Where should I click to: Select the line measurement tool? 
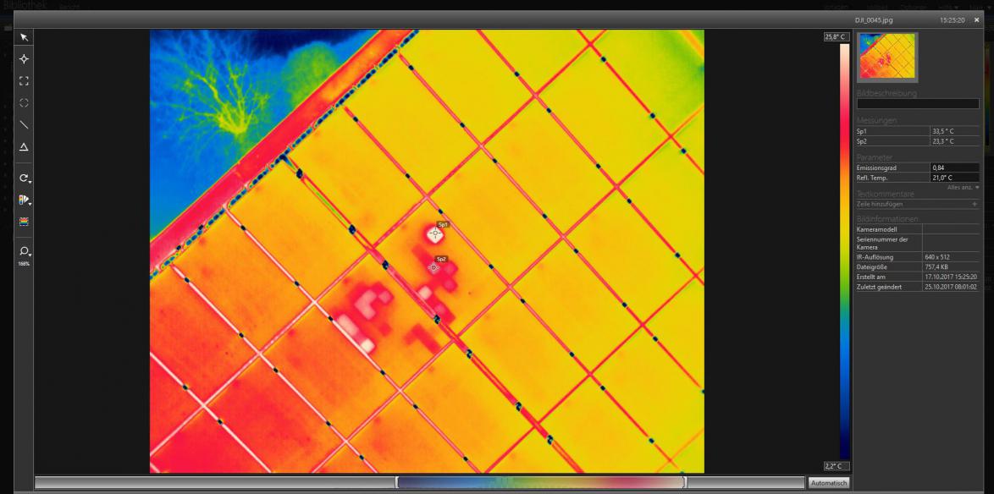point(24,125)
